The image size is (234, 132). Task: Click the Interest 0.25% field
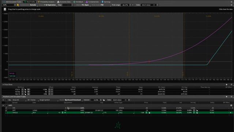click(95, 100)
